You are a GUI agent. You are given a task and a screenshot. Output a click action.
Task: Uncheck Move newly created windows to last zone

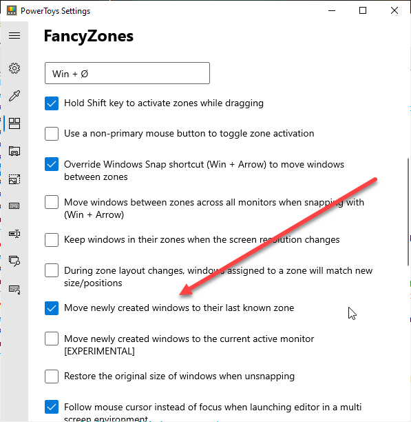52,308
